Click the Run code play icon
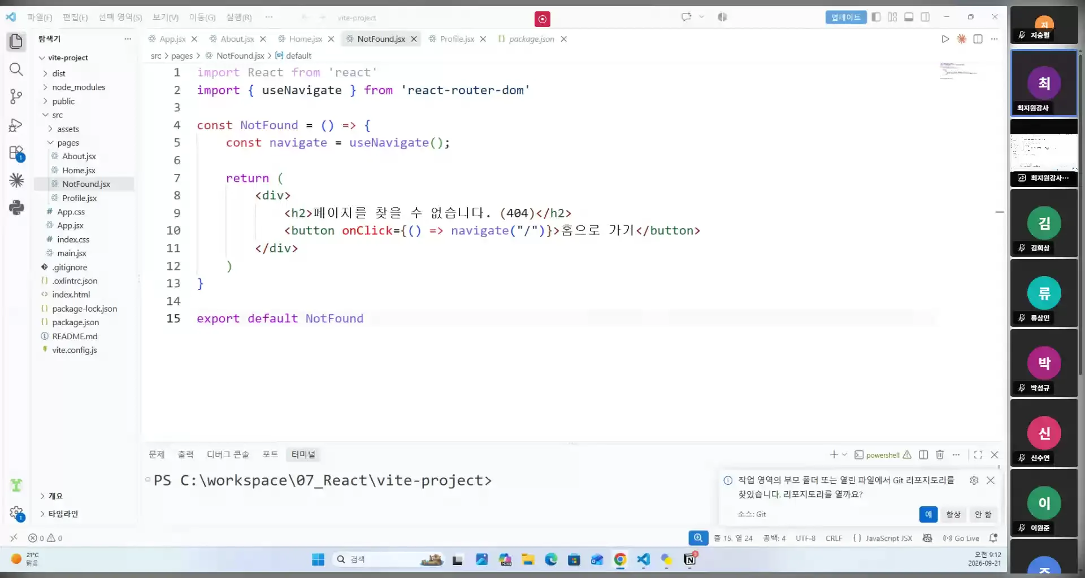 coord(945,39)
